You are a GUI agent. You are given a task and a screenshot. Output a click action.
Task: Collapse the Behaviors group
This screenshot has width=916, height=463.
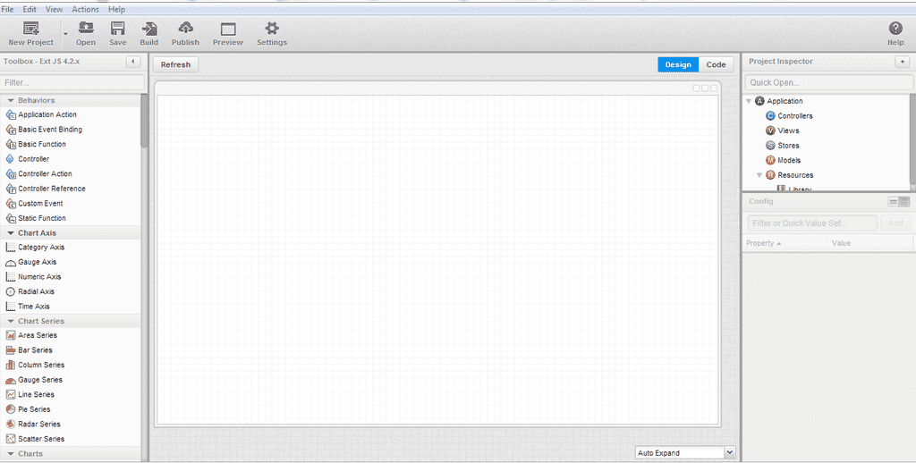tap(11, 100)
